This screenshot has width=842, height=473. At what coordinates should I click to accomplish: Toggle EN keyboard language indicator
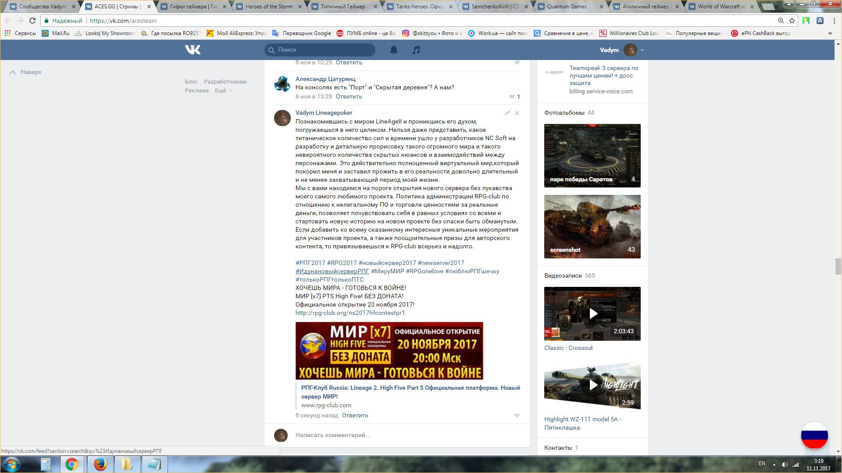pos(762,463)
